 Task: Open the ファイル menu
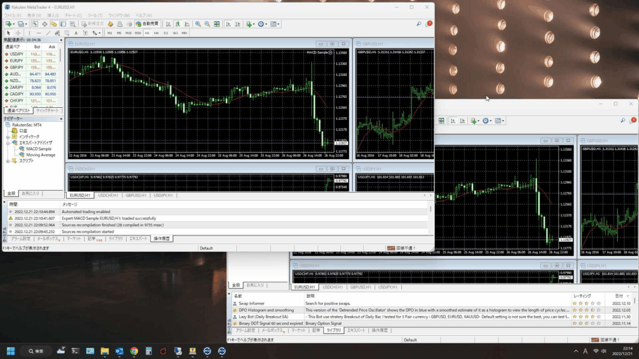(x=12, y=16)
